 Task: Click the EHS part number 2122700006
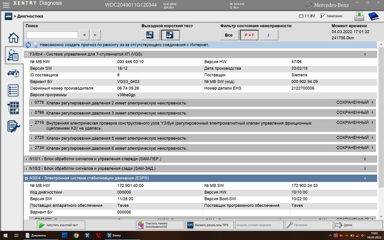303,88
